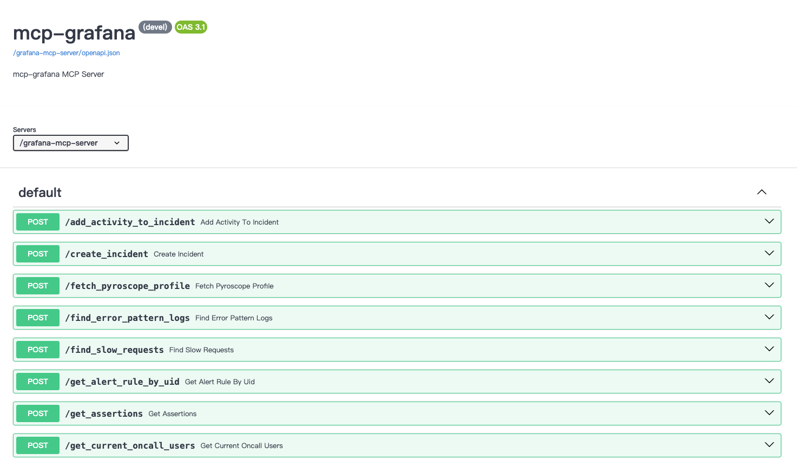The height and width of the screenshot is (460, 797).
Task: Click the Get Assertions summary text
Action: [173, 414]
